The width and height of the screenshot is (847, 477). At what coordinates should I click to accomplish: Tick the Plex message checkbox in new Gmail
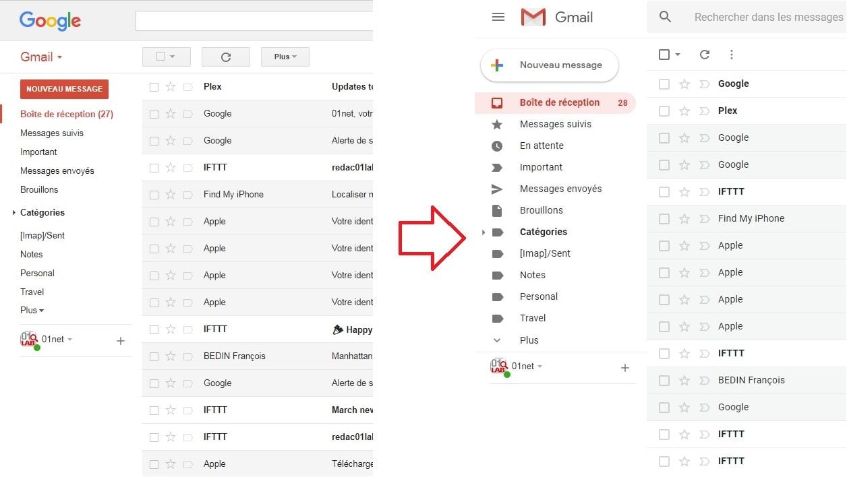(x=664, y=110)
